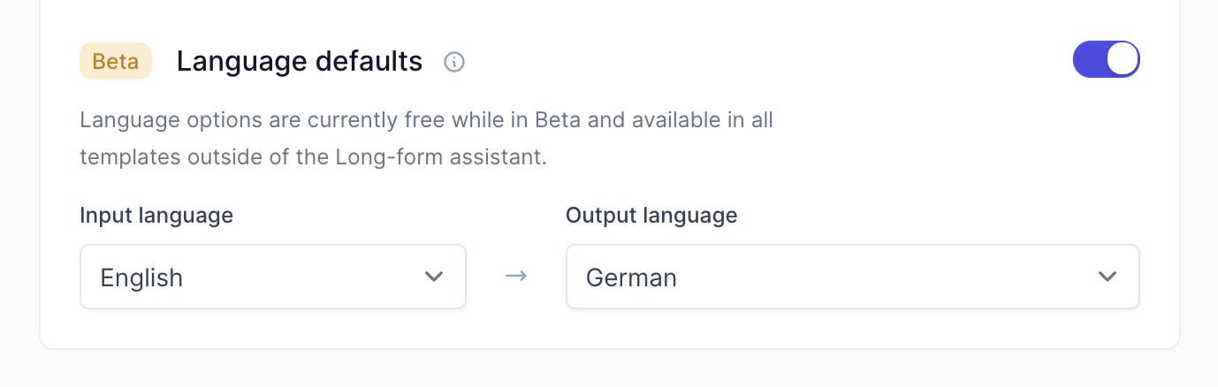The width and height of the screenshot is (1218, 387).
Task: Click the Output language field label
Action: [651, 215]
